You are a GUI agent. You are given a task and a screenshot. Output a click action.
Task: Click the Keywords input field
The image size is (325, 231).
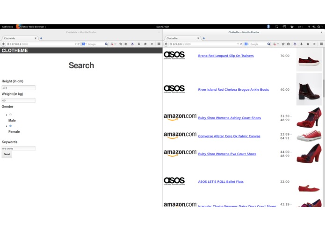tap(18, 148)
